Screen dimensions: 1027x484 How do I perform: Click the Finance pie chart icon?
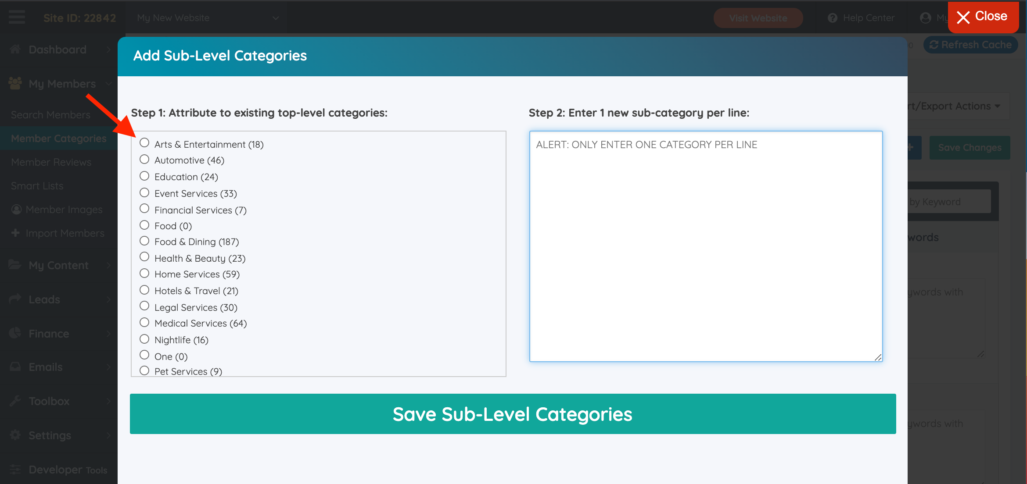15,333
